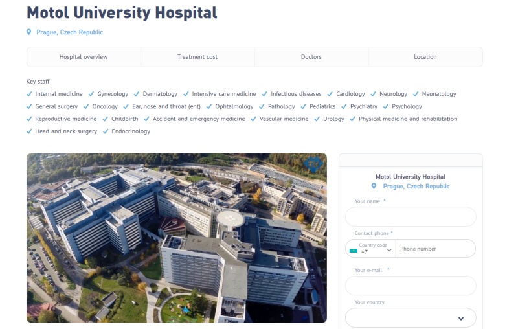Click the Prague, Czech Republic link under the title
Screen dimensions: 518x329
click(70, 32)
